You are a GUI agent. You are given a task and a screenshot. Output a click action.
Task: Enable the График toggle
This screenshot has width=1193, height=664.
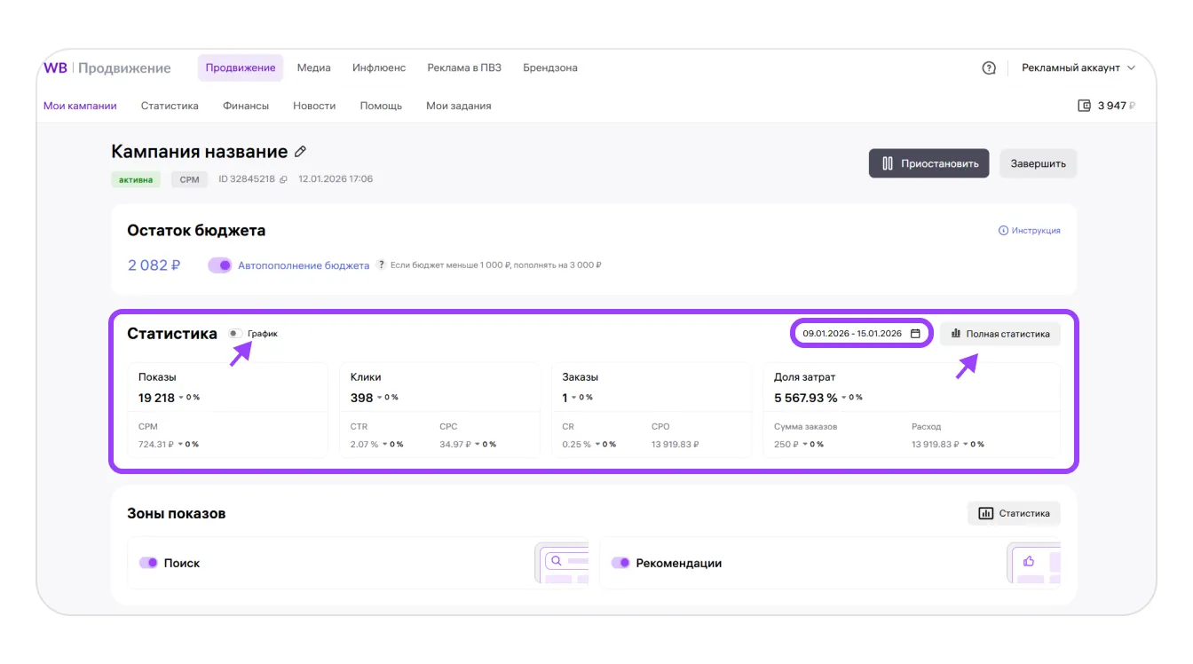pyautogui.click(x=234, y=334)
